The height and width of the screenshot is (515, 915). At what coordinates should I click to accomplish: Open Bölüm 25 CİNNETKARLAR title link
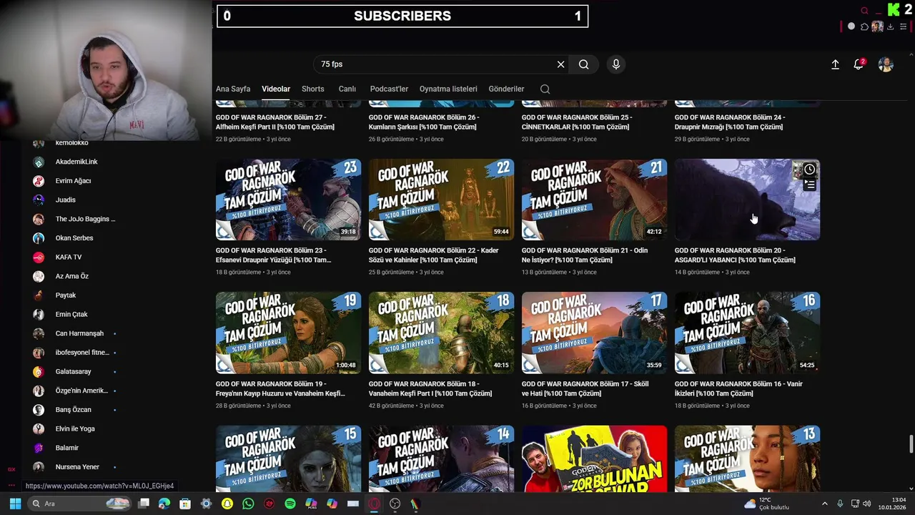pos(577,122)
